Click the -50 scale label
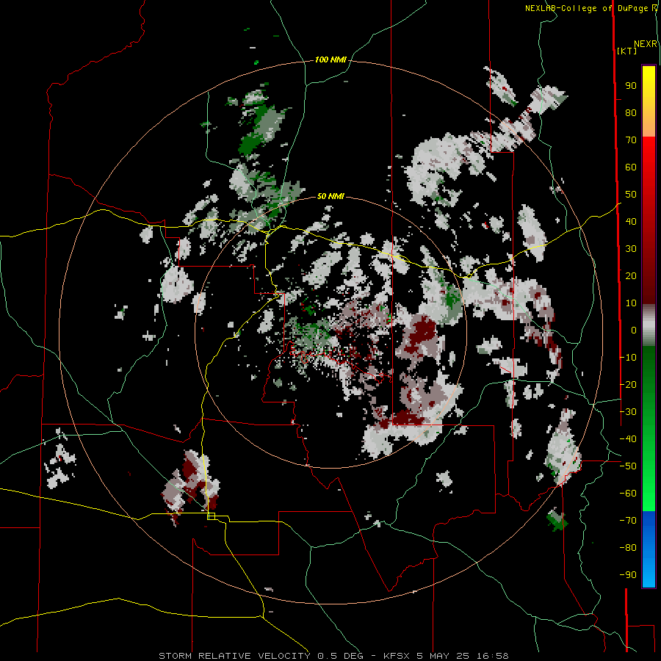The height and width of the screenshot is (661, 661). click(628, 466)
